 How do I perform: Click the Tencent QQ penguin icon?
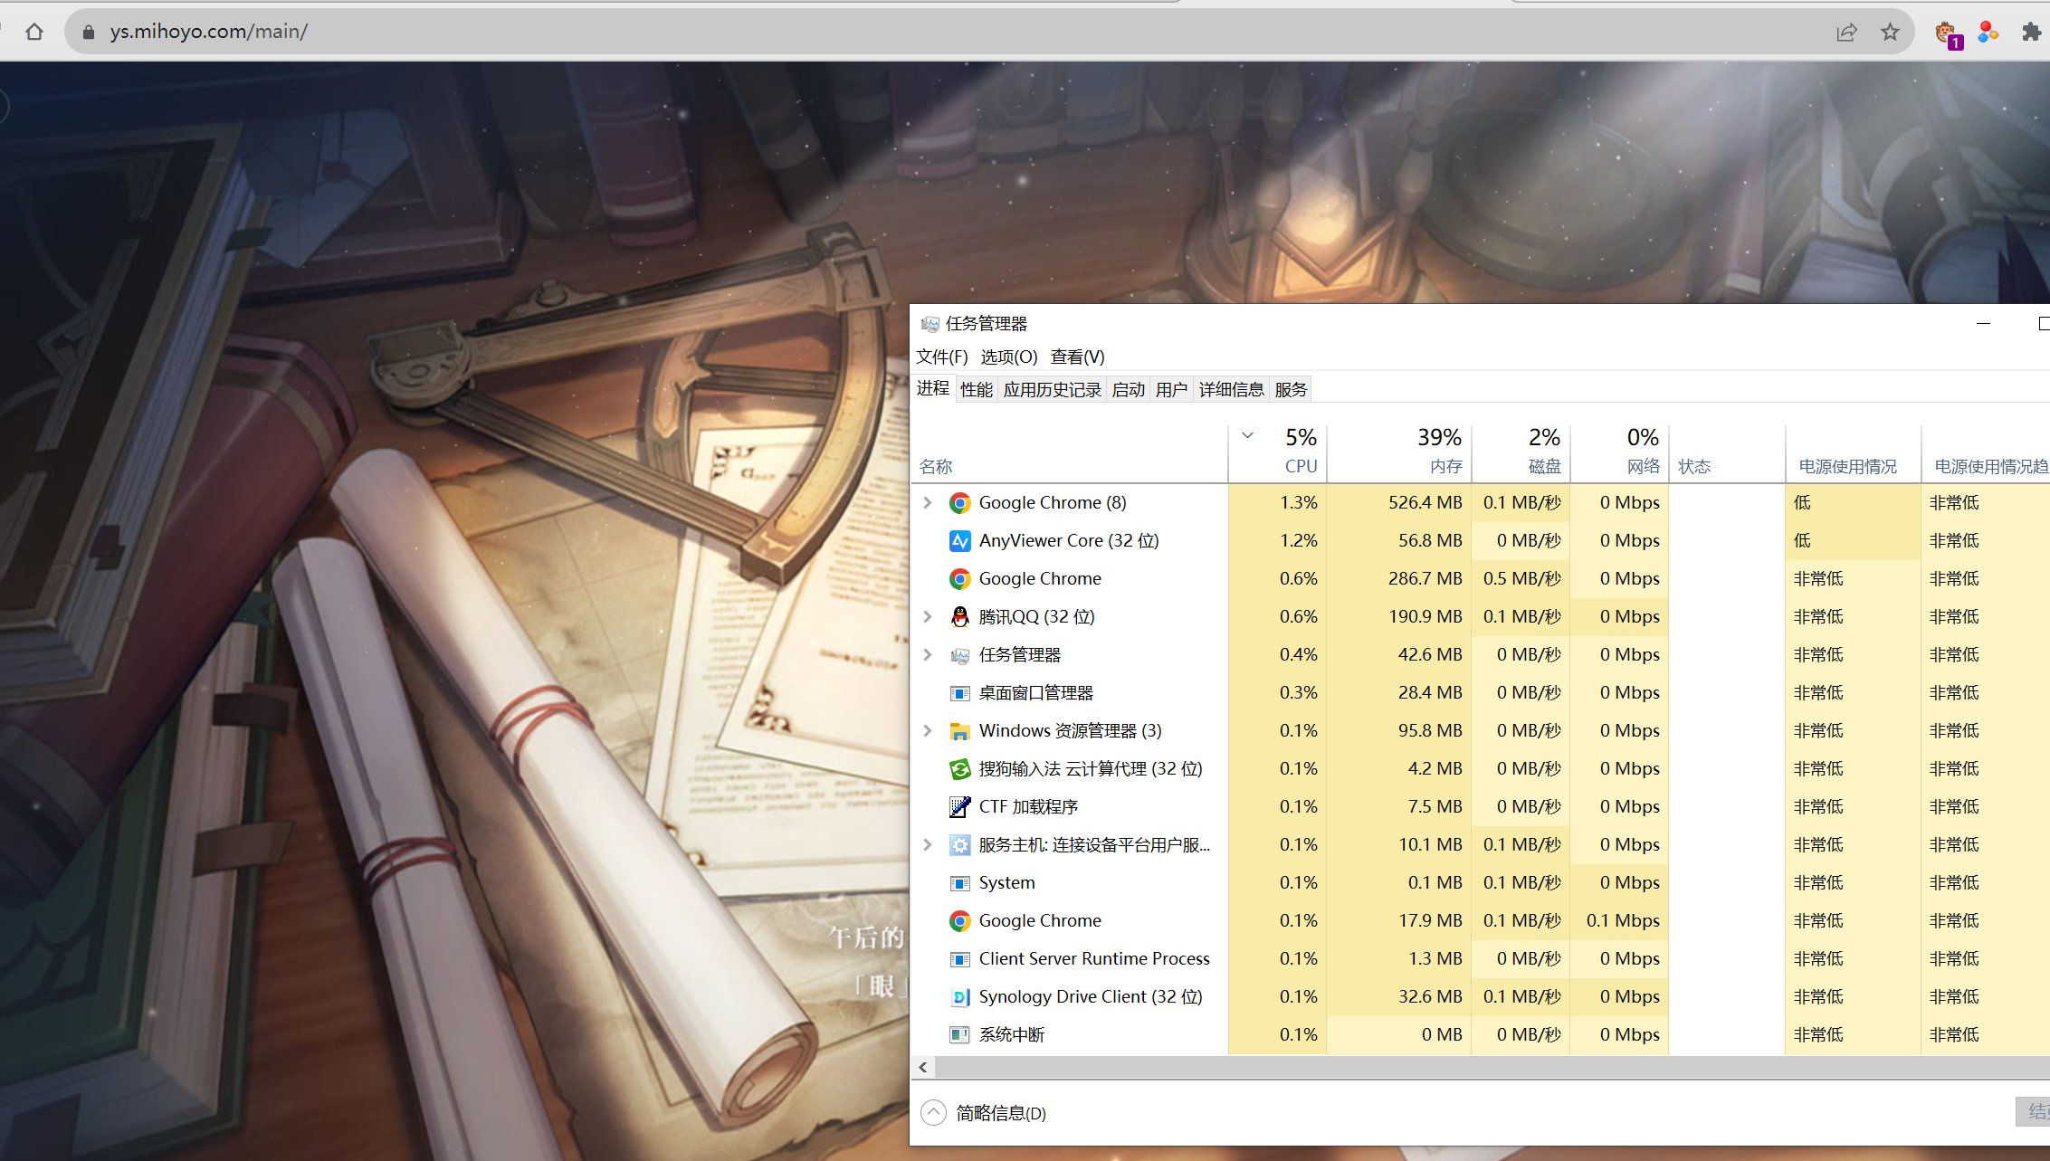coord(959,617)
